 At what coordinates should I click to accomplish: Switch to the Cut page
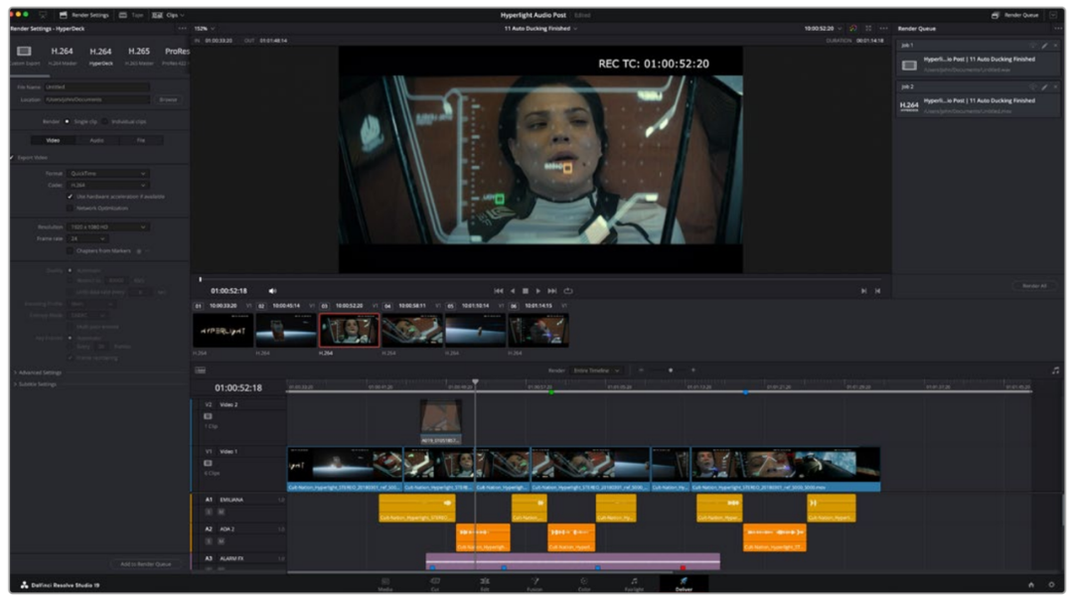point(434,584)
